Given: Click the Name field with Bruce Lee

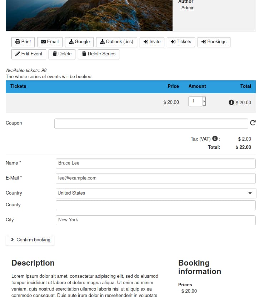Looking at the screenshot, I should [x=156, y=163].
